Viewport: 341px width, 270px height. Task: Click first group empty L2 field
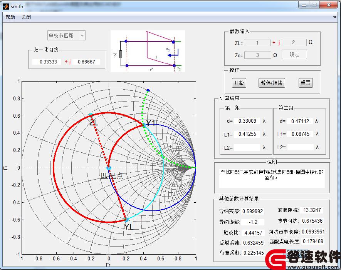point(247,147)
